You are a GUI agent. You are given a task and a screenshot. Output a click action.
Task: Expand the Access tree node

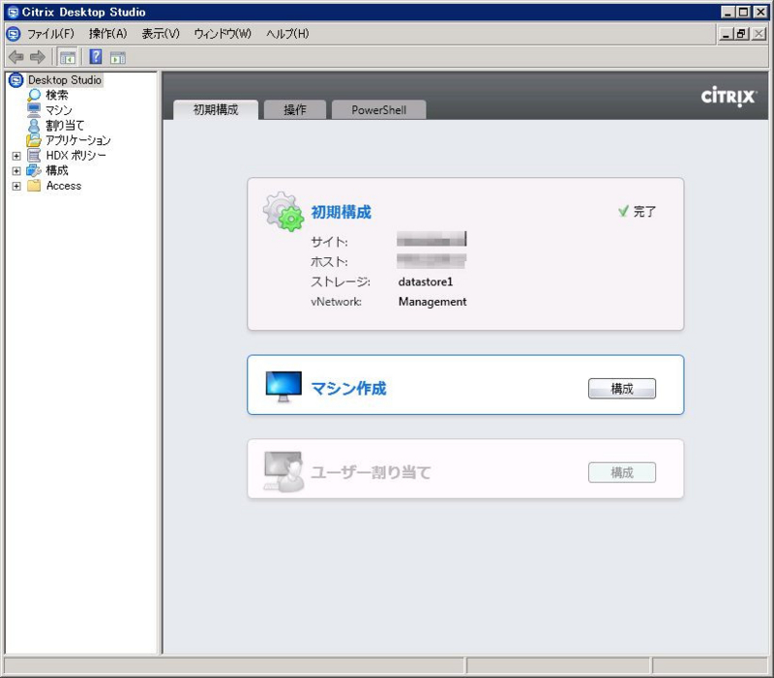15,185
